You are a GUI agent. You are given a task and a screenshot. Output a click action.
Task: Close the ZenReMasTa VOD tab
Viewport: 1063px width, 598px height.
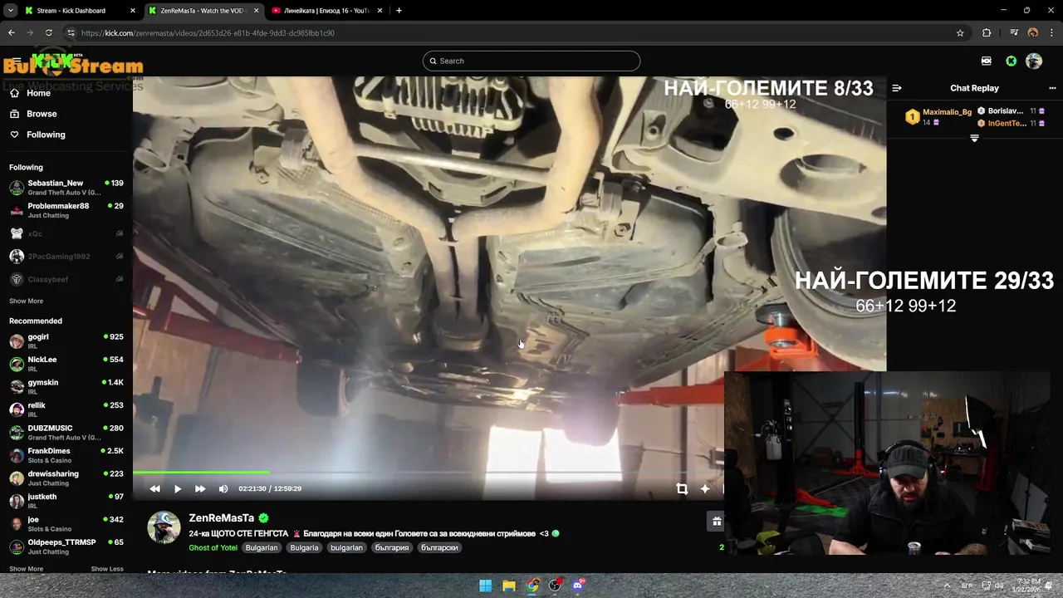[256, 11]
